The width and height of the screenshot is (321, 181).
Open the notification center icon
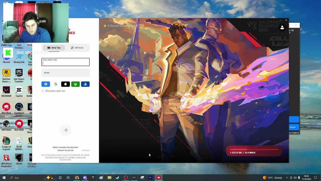315,178
